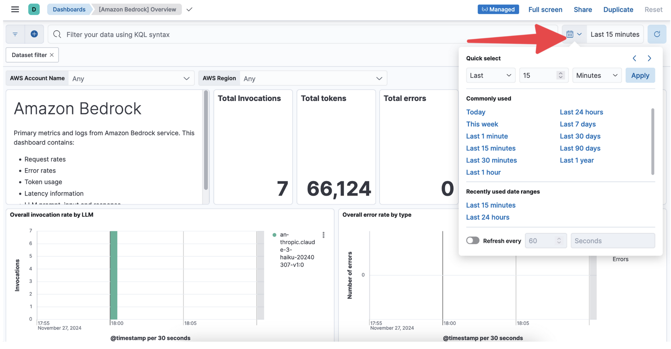Screen dimensions: 671x349
Task: Click the Token usage bullet item
Action: [43, 182]
